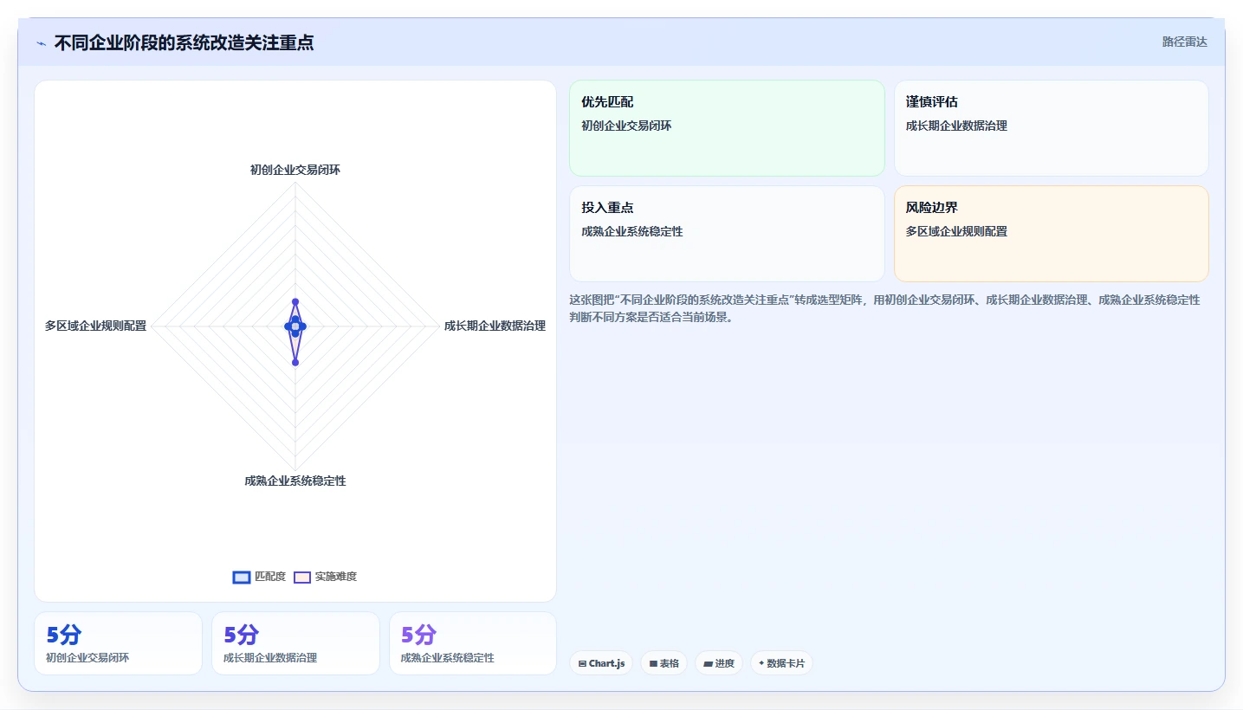Click the 匹配度 blue legend swatch

pos(242,578)
